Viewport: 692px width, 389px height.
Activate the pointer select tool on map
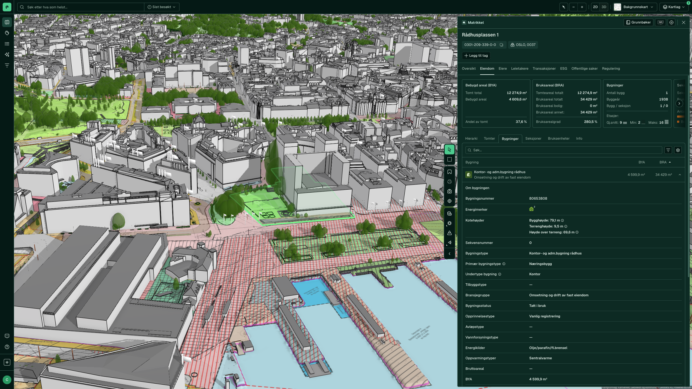click(x=450, y=149)
